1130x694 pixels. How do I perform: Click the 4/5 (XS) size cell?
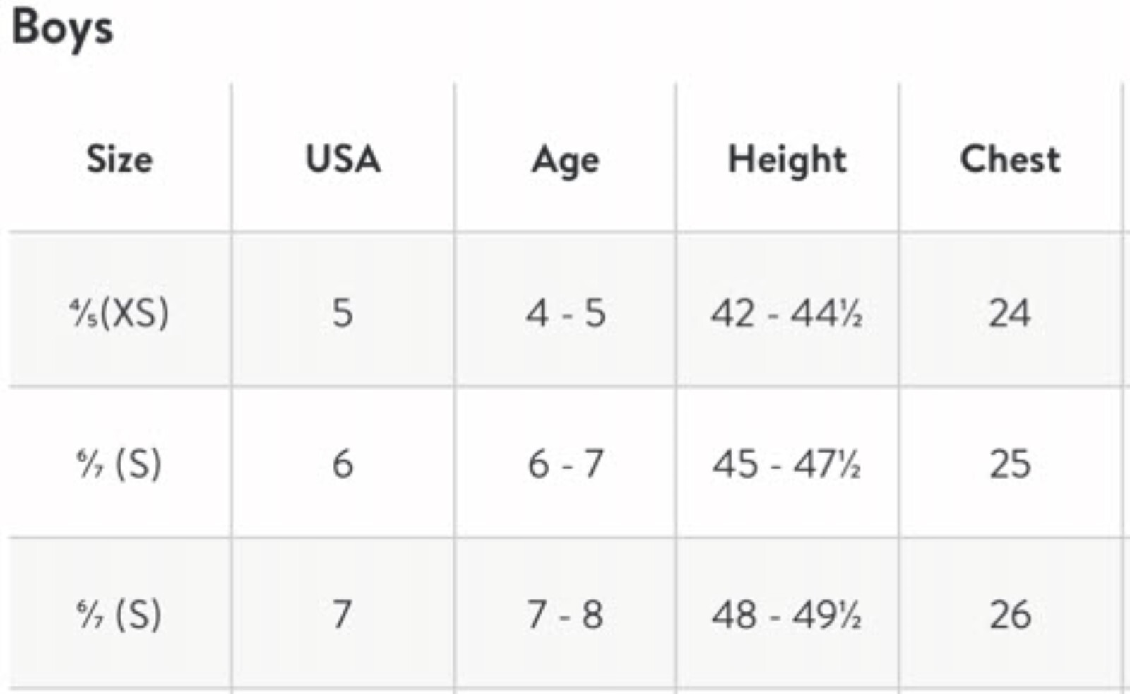coord(119,313)
